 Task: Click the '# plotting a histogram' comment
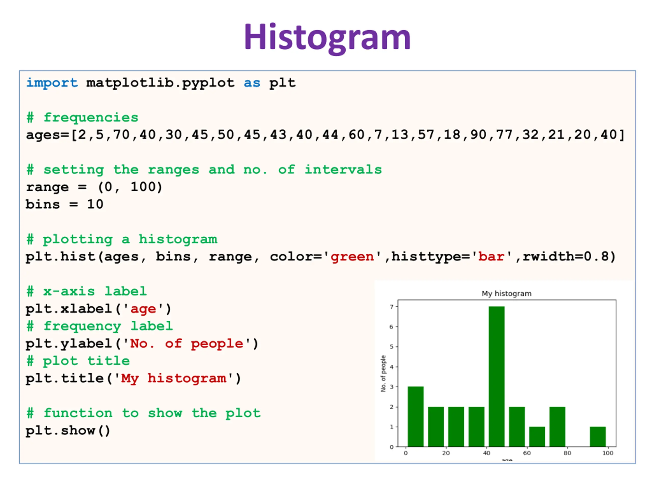tap(122, 239)
